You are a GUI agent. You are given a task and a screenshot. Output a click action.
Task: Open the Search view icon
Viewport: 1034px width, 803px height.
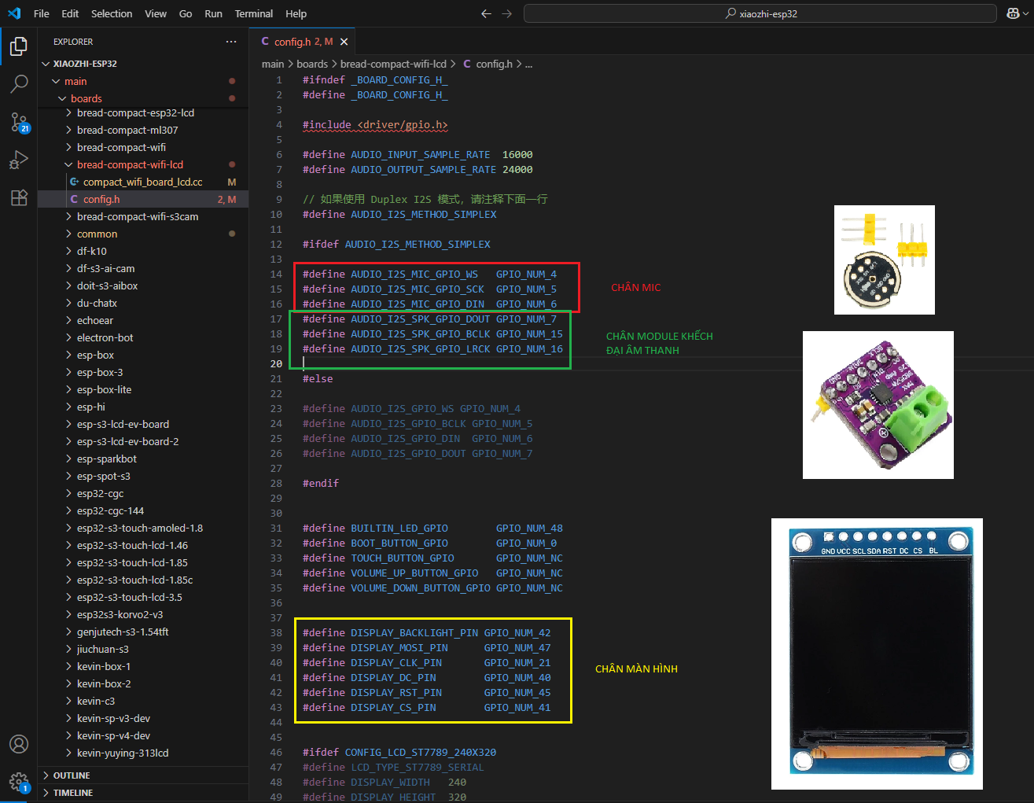coord(19,83)
